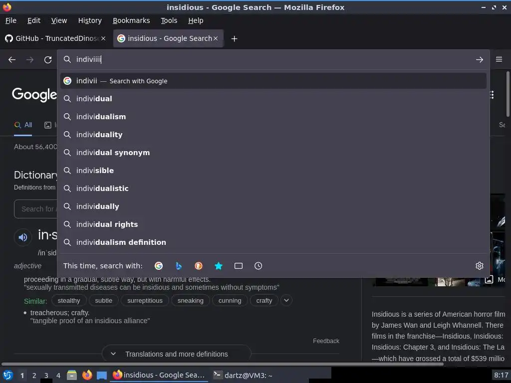Select suggestion 'individual'

(273, 99)
